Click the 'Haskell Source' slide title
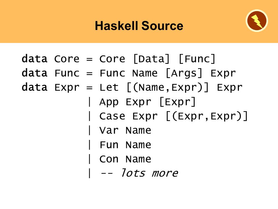278x209 pixels. click(x=139, y=26)
